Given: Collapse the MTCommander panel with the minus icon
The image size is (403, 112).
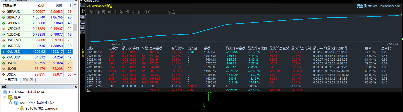Looking at the screenshot, I should [83, 5].
